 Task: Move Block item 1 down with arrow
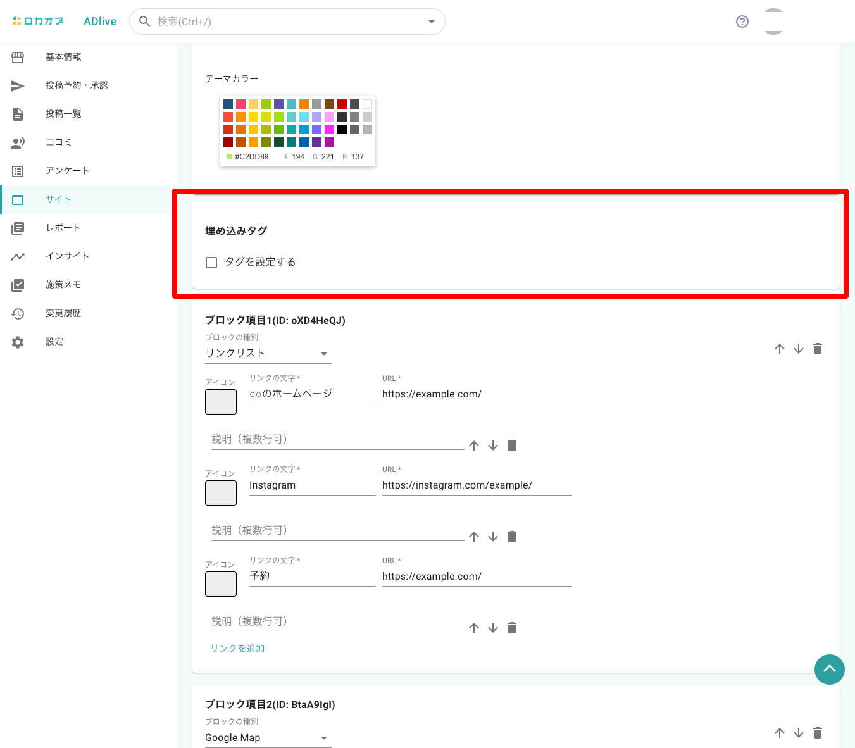pyautogui.click(x=799, y=349)
